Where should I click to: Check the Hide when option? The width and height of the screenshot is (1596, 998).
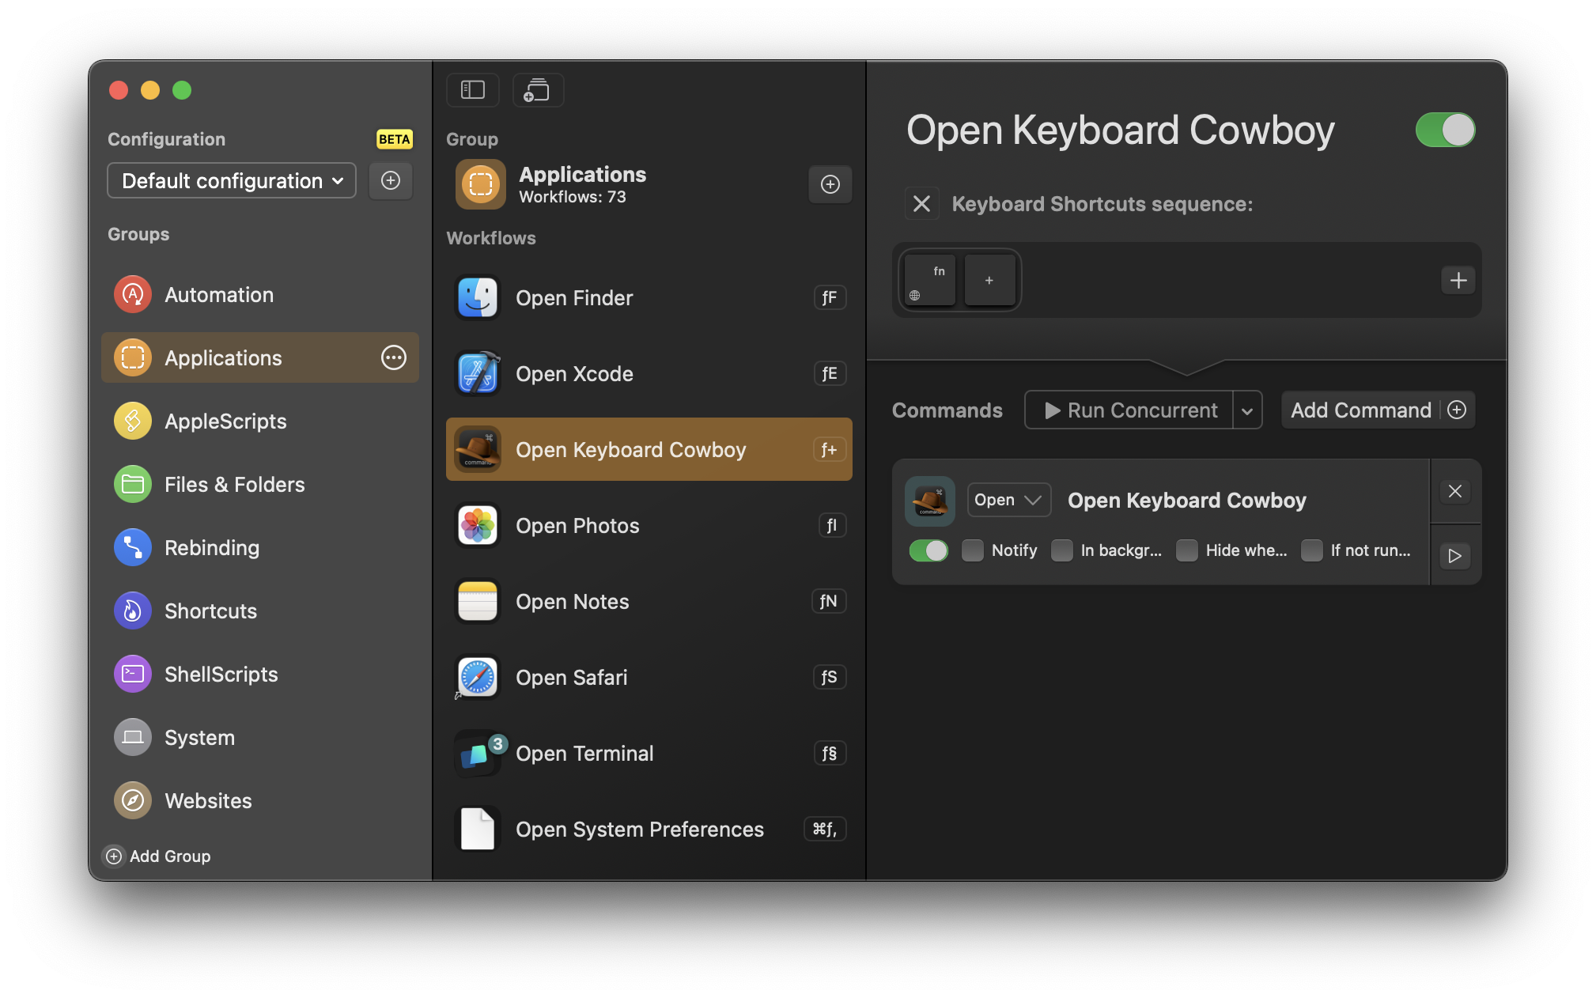pyautogui.click(x=1187, y=550)
